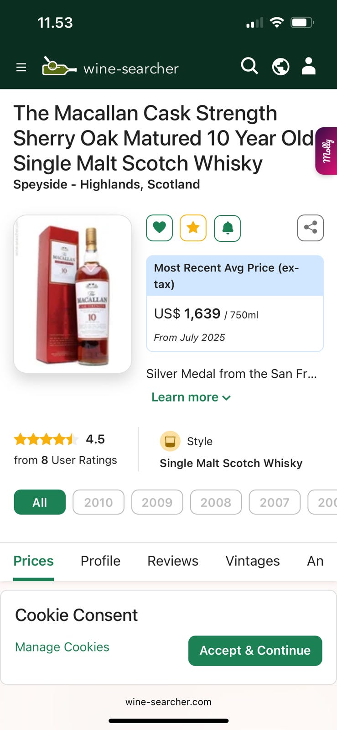The width and height of the screenshot is (337, 730).
Task: Toggle the heart favorite button
Action: [159, 228]
